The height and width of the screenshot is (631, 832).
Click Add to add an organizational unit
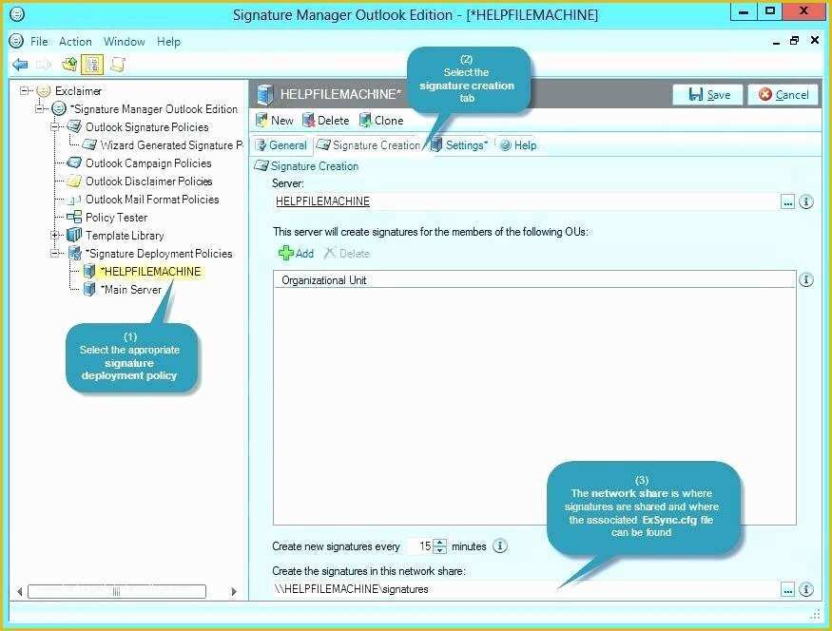pos(296,254)
